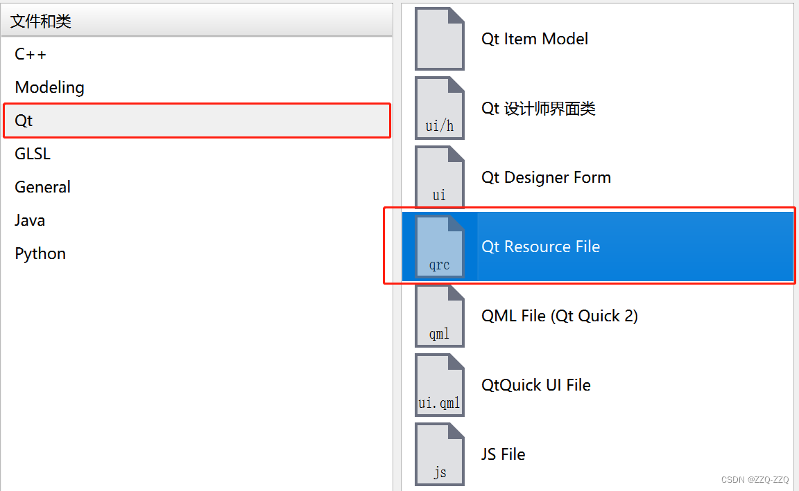This screenshot has width=799, height=491.
Task: Select the Modeling category
Action: coord(197,87)
